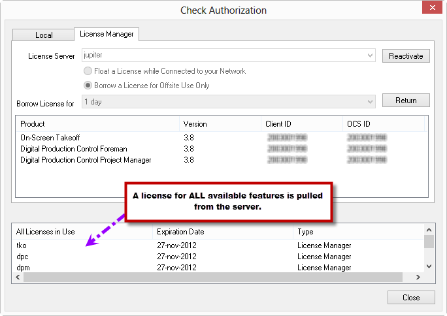This screenshot has width=447, height=316.
Task: Open the Borrow License for dropdown
Action: click(228, 102)
